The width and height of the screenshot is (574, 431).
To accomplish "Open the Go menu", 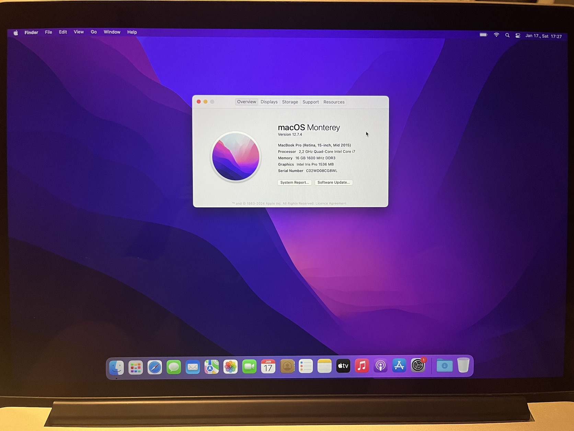I will point(94,32).
